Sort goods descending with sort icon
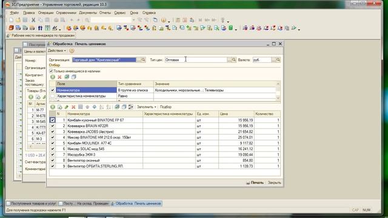This screenshot has height=218, width=388. coord(109,107)
